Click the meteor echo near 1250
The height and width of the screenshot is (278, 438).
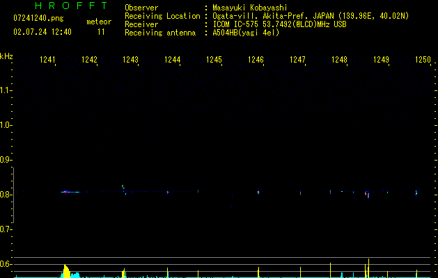[416, 193]
